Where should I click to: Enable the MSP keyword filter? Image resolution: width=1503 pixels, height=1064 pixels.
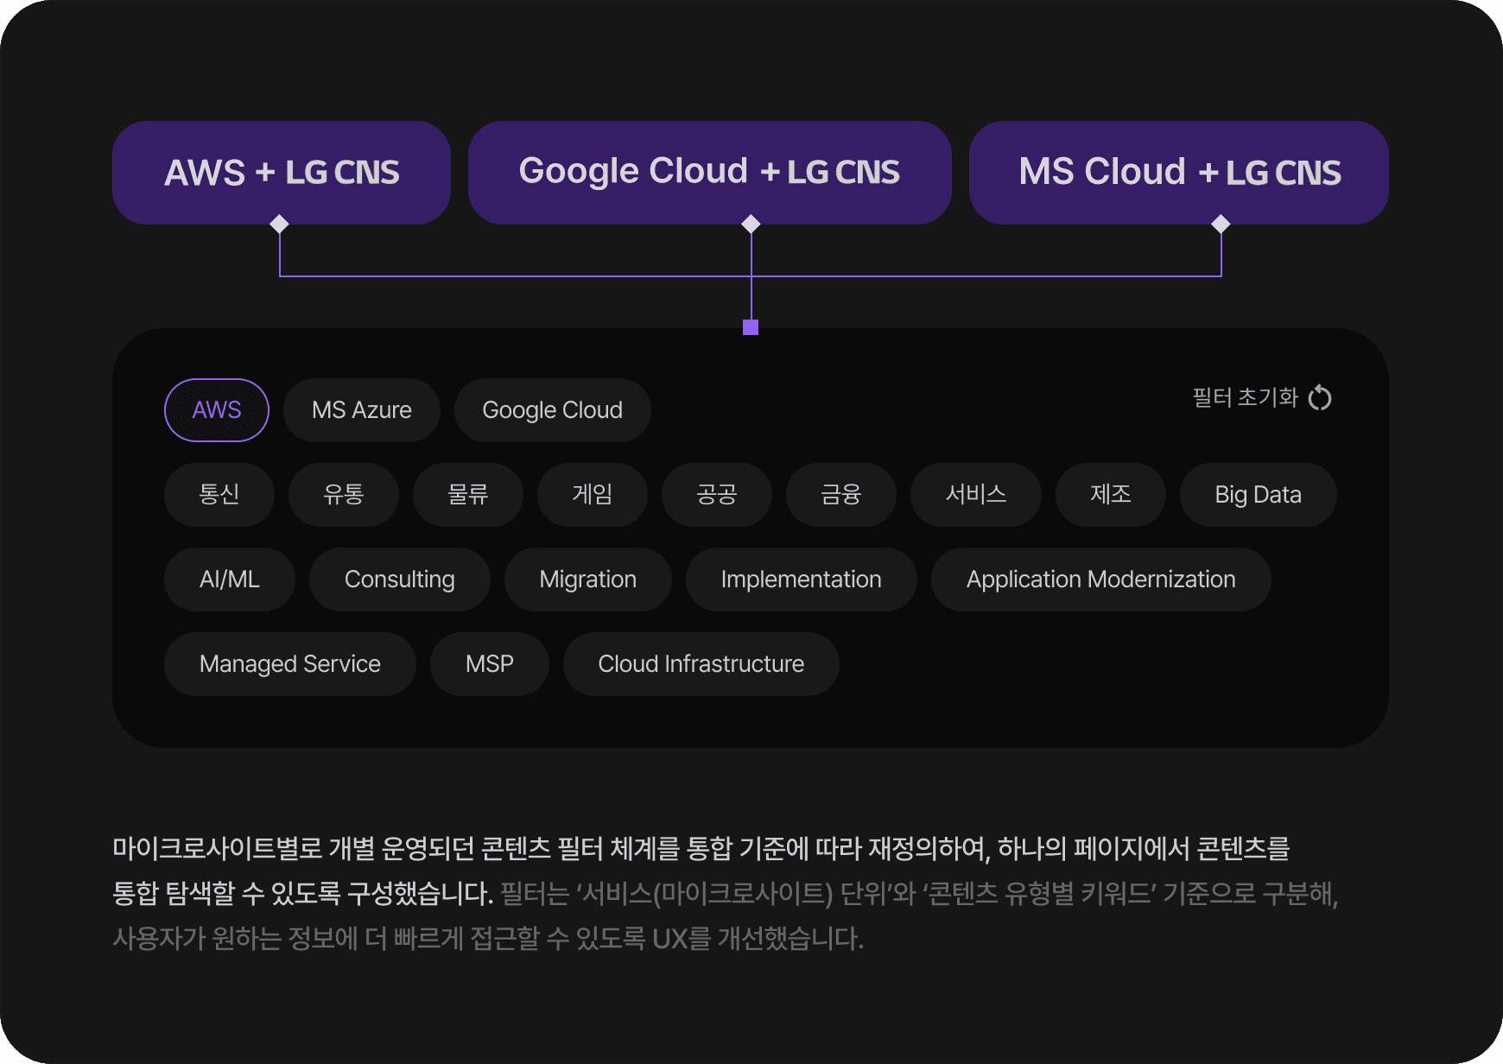tap(490, 664)
